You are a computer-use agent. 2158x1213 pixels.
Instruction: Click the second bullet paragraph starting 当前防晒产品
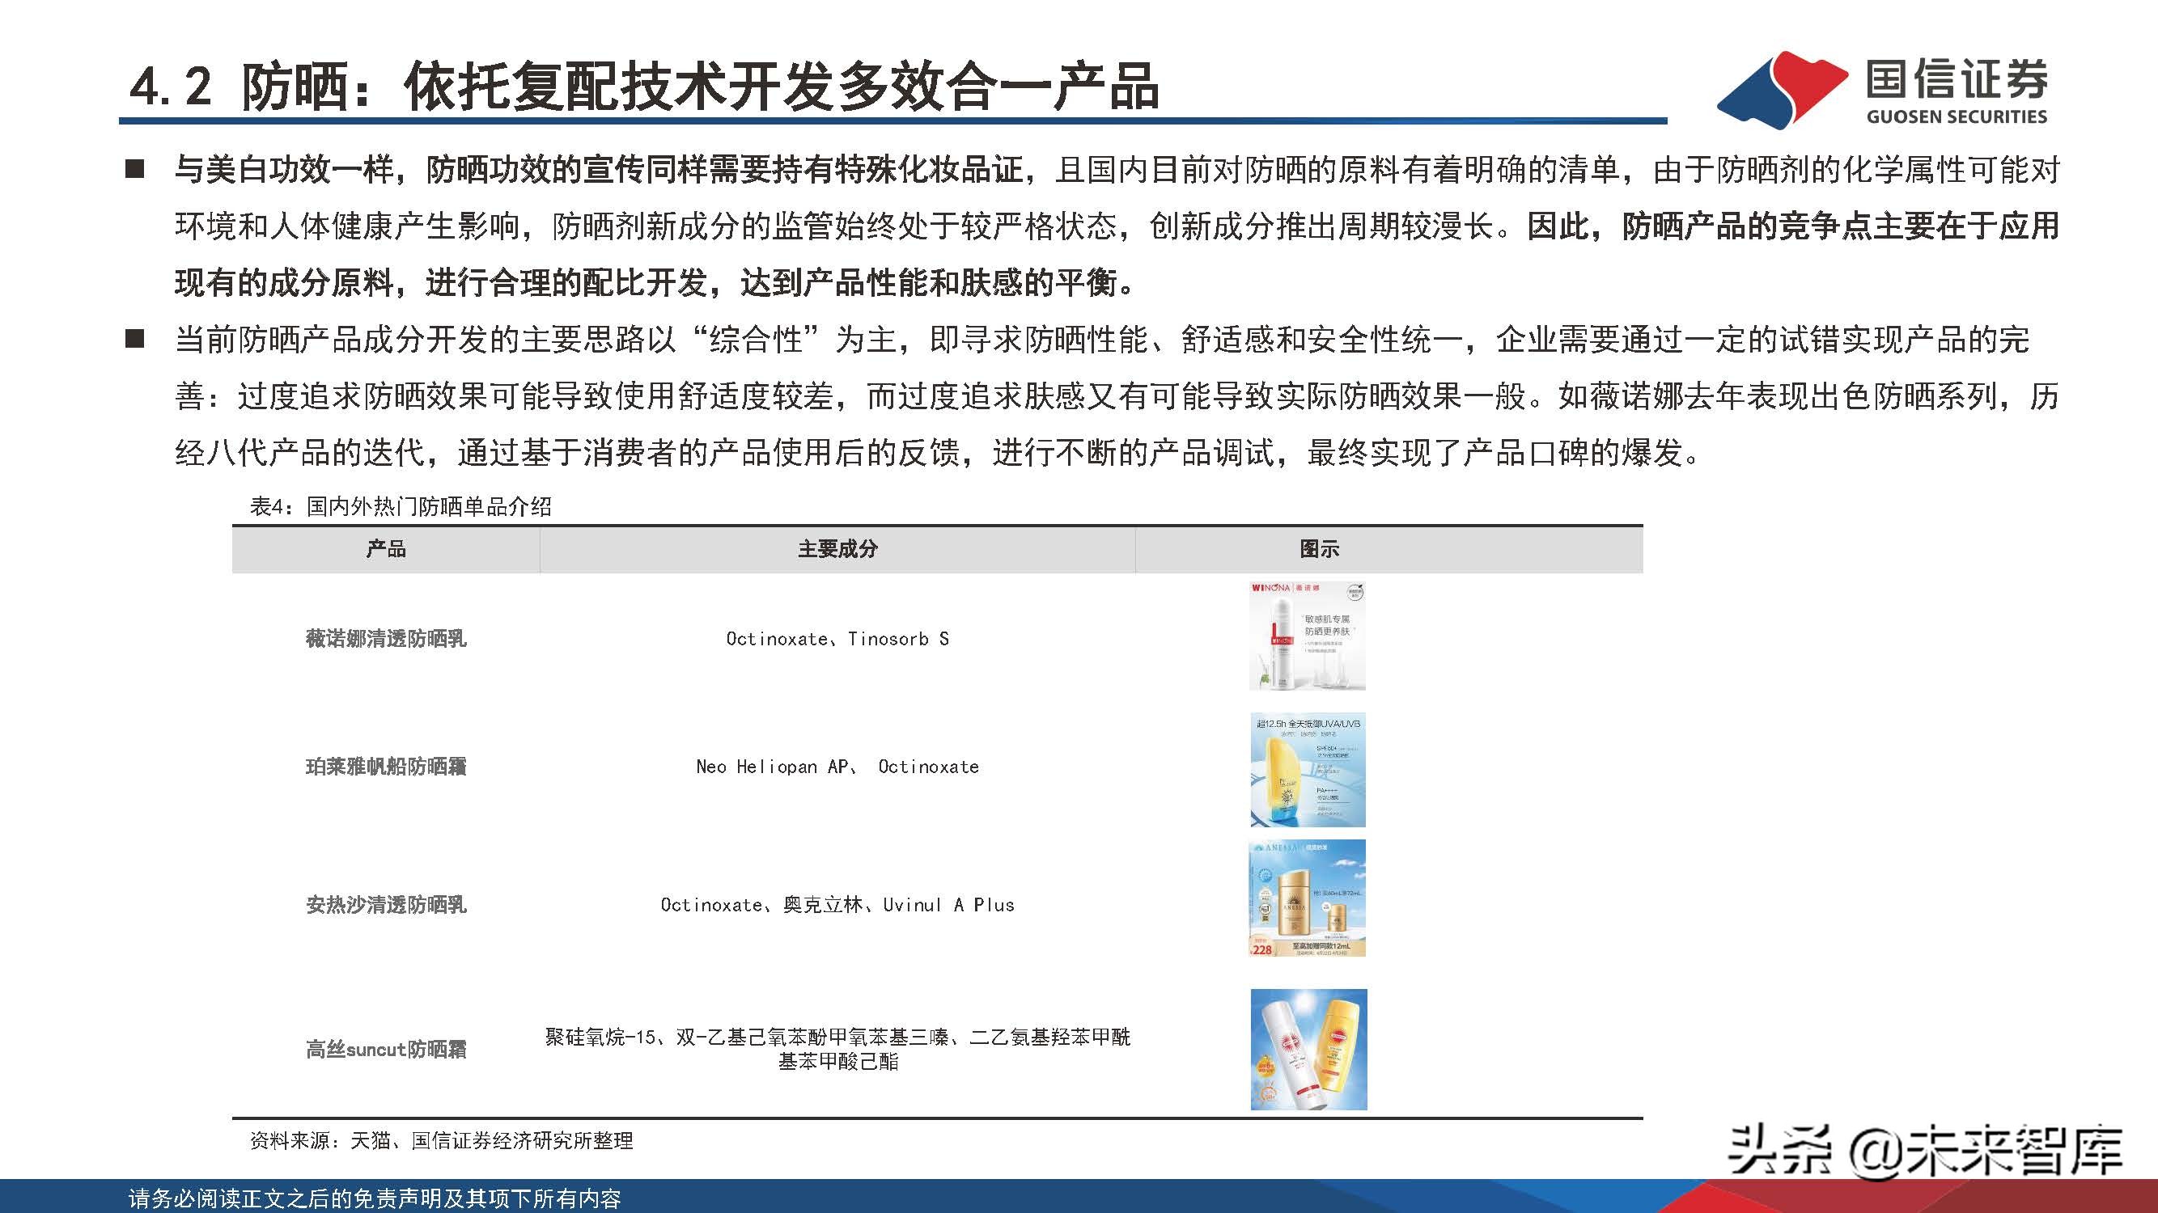[1117, 396]
